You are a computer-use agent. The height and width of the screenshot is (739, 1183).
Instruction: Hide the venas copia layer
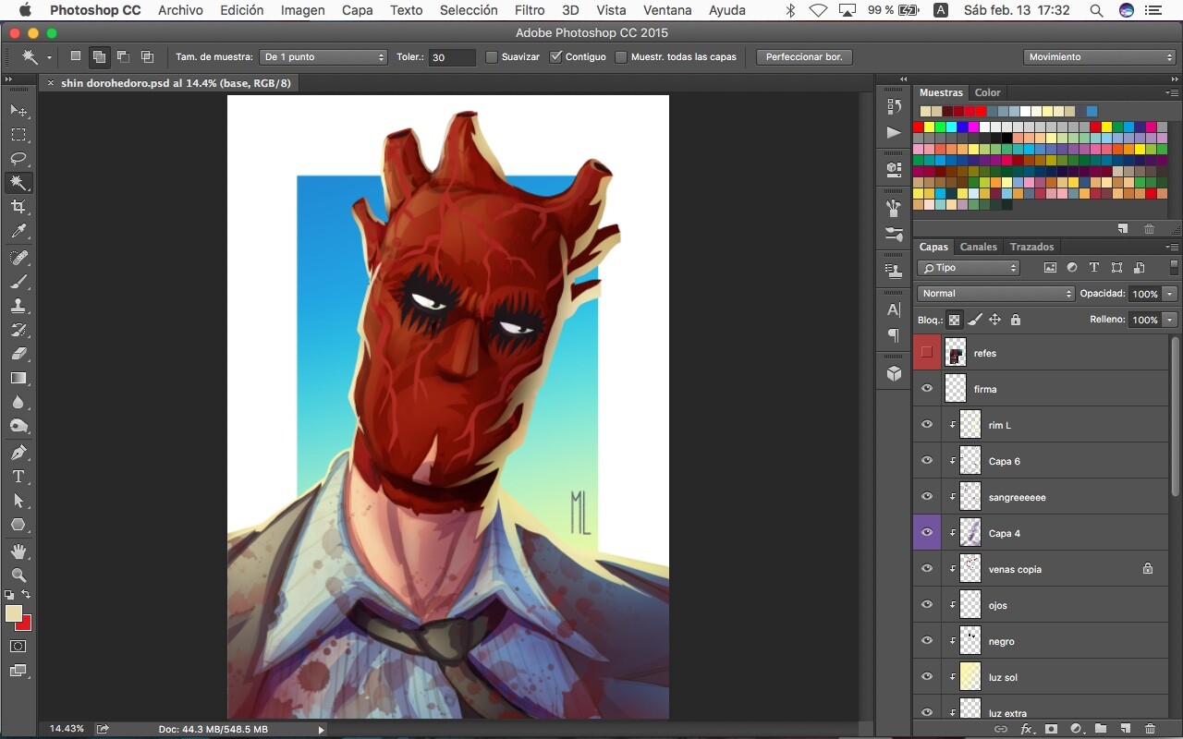click(927, 569)
